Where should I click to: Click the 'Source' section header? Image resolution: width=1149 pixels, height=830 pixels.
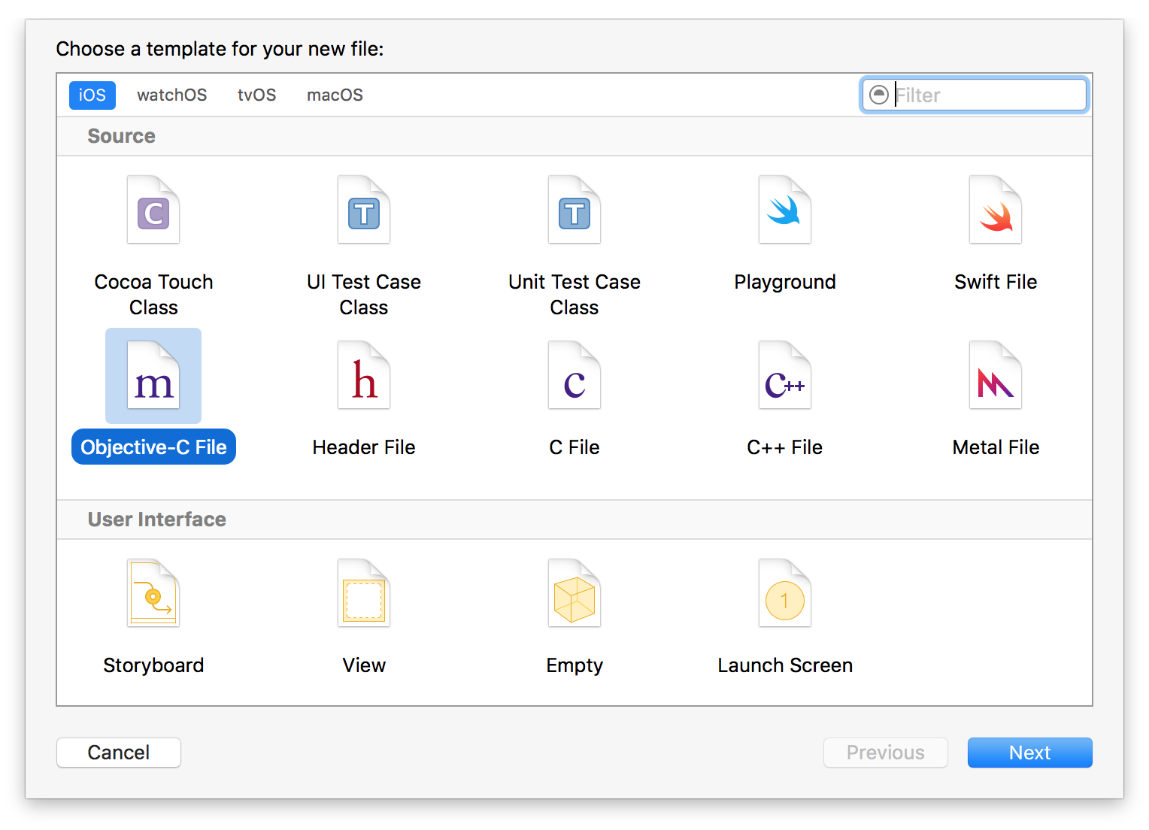122,136
